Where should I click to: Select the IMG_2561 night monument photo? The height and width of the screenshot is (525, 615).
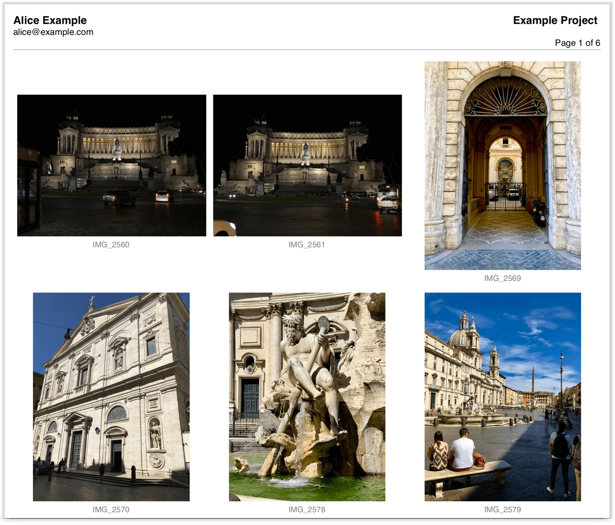[x=307, y=165]
